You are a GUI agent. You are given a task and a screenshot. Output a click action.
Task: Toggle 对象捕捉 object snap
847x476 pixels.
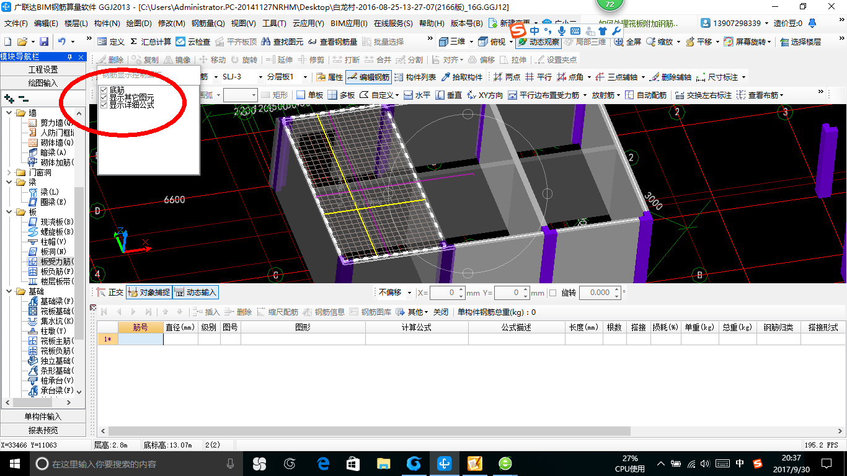pyautogui.click(x=149, y=293)
